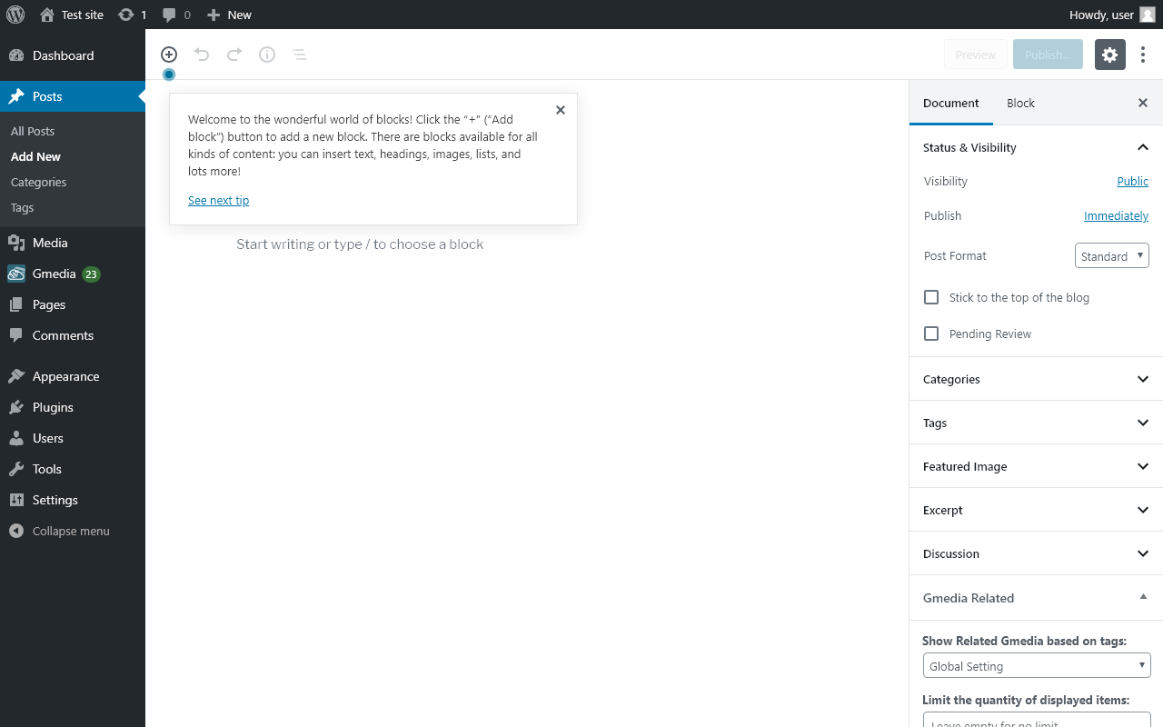This screenshot has width=1163, height=727.
Task: Switch to the Block tab
Action: [x=1020, y=103]
